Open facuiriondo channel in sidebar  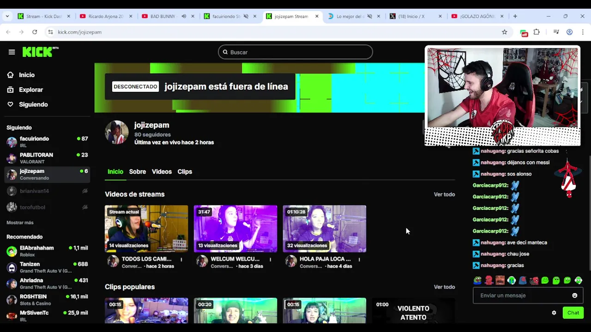[47, 142]
